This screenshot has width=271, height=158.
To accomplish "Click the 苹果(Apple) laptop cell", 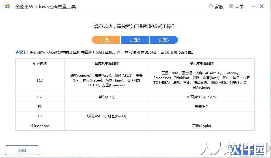I will tap(202, 126).
